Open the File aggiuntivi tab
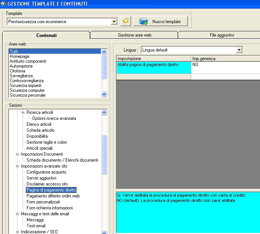Viewport: 260px width, 234px height. pyautogui.click(x=222, y=35)
